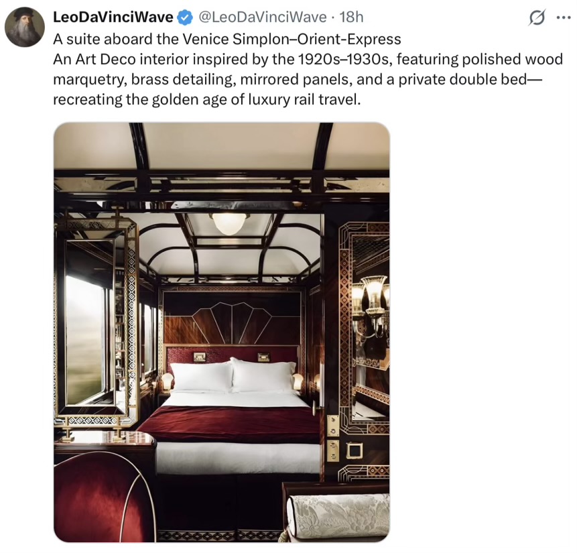Click the fan-shaped marquetry headboard panel
The height and width of the screenshot is (553, 577).
pyautogui.click(x=232, y=323)
